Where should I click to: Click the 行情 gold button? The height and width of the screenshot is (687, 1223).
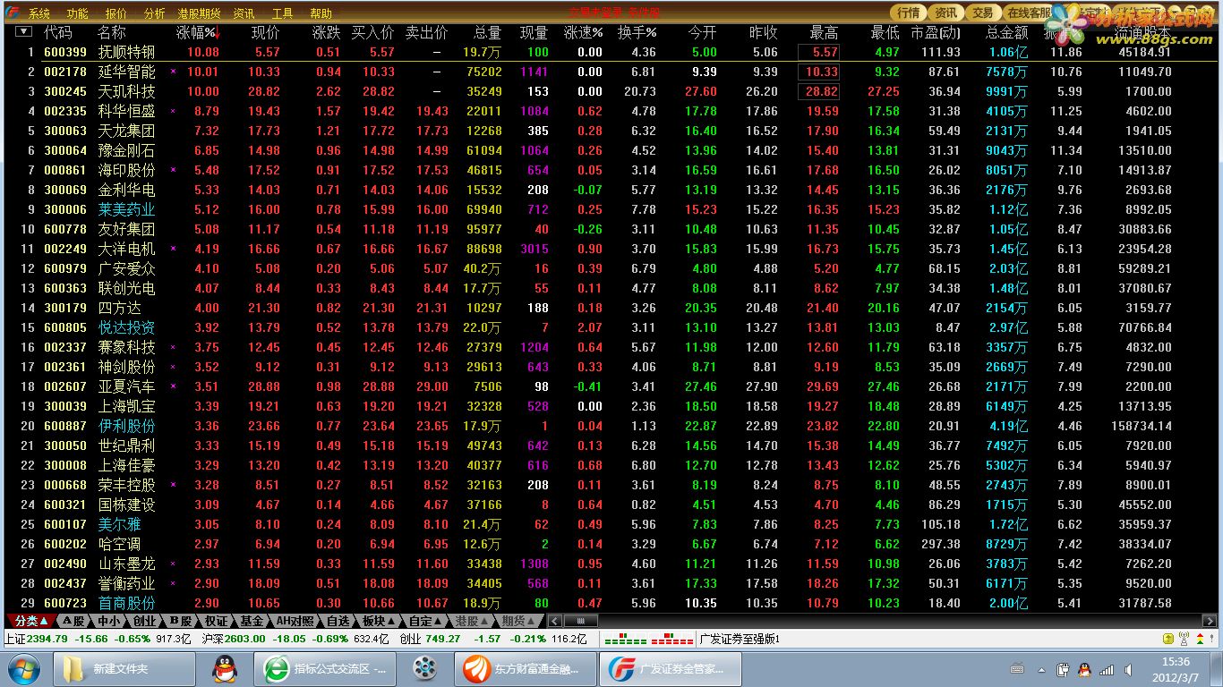(909, 13)
